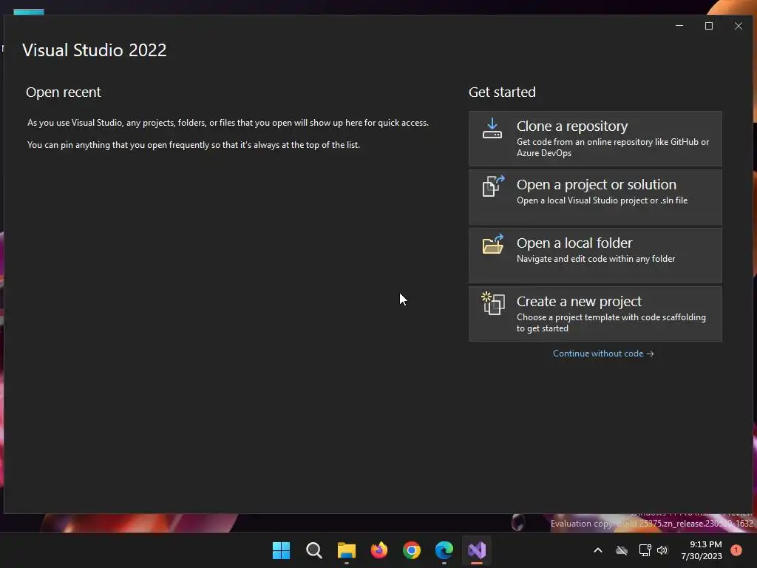The height and width of the screenshot is (568, 757).
Task: Open Microsoft Edge from the taskbar
Action: 444,550
